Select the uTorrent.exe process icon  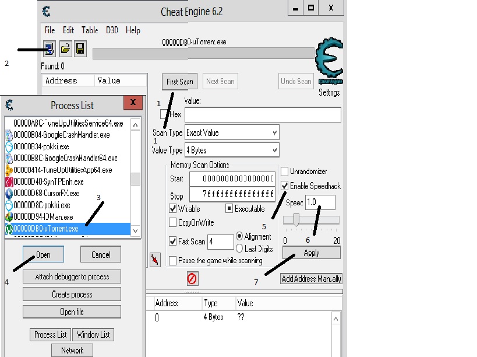coord(9,229)
